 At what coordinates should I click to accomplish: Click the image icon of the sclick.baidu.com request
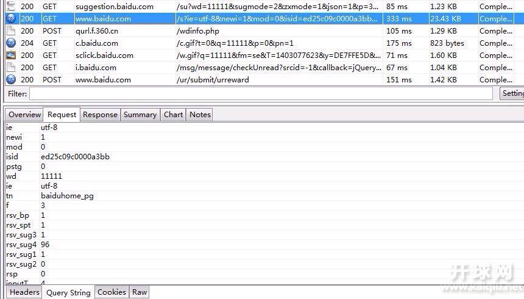point(11,56)
